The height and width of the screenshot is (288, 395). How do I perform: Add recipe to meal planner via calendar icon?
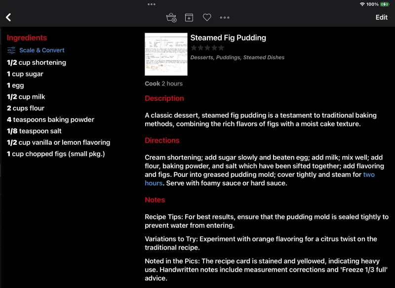[x=188, y=17]
